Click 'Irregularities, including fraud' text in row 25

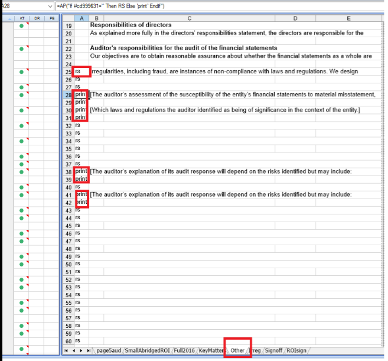tap(224, 71)
